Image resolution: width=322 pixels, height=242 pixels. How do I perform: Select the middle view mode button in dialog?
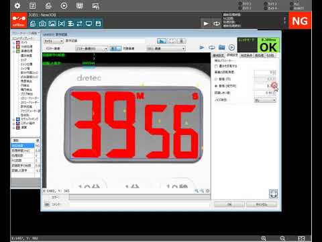pyautogui.click(x=172, y=41)
